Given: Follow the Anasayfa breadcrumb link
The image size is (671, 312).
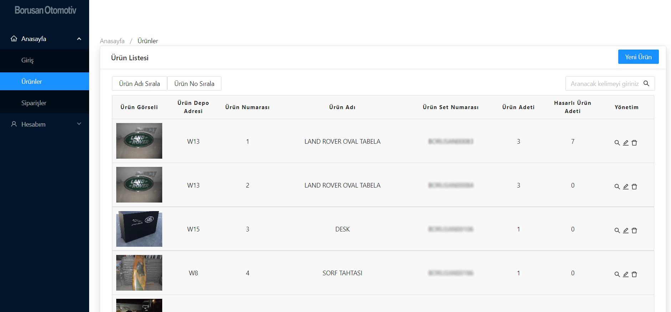Looking at the screenshot, I should (112, 41).
